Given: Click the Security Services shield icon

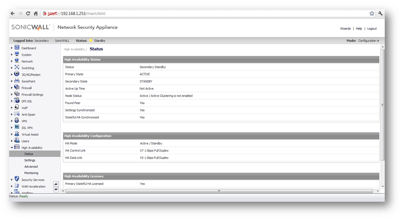Looking at the screenshot, I should click(x=17, y=179).
